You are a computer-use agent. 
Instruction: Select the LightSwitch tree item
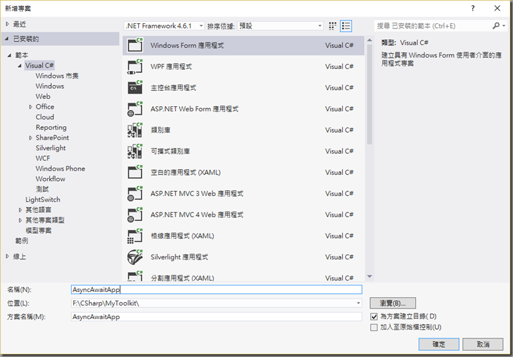pyautogui.click(x=43, y=200)
